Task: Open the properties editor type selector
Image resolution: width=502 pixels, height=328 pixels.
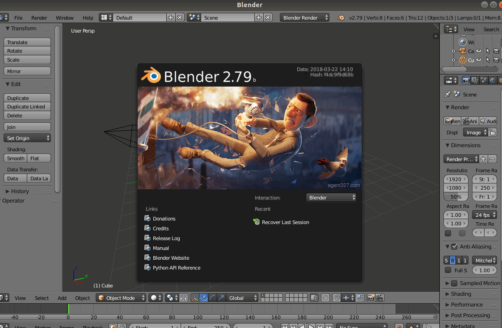Action: point(451,80)
